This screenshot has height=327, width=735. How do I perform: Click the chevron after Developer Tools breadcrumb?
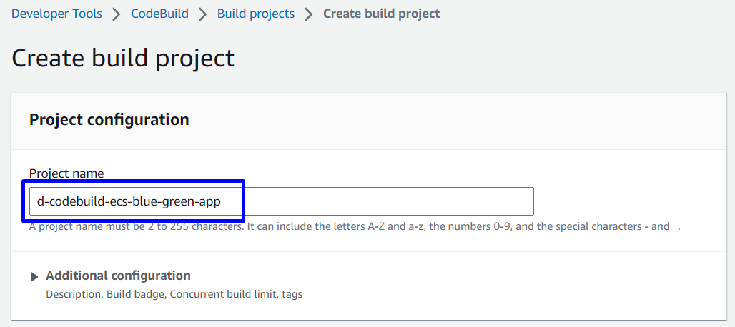(117, 14)
